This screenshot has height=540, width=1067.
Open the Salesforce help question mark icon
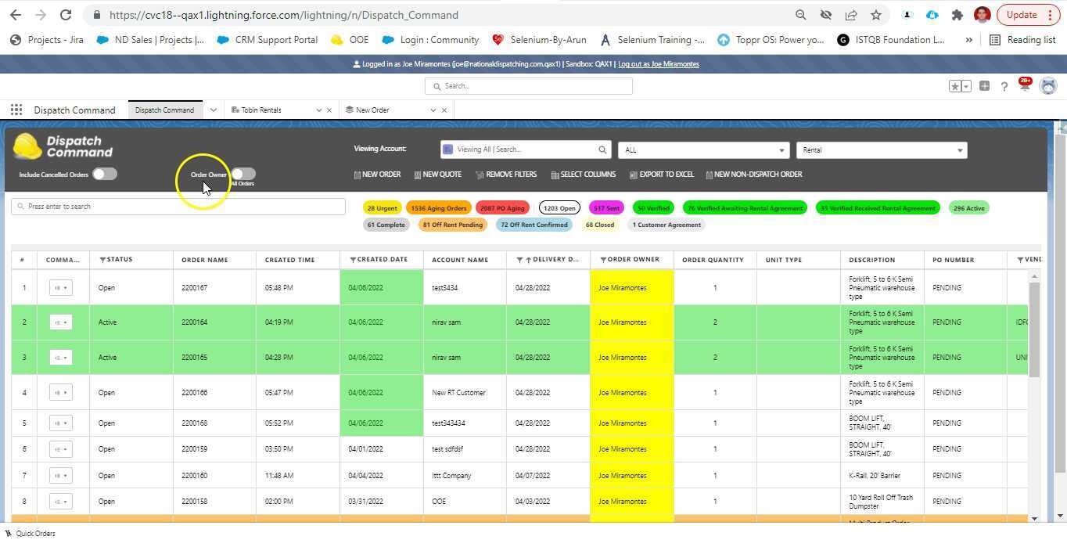pos(1004,86)
